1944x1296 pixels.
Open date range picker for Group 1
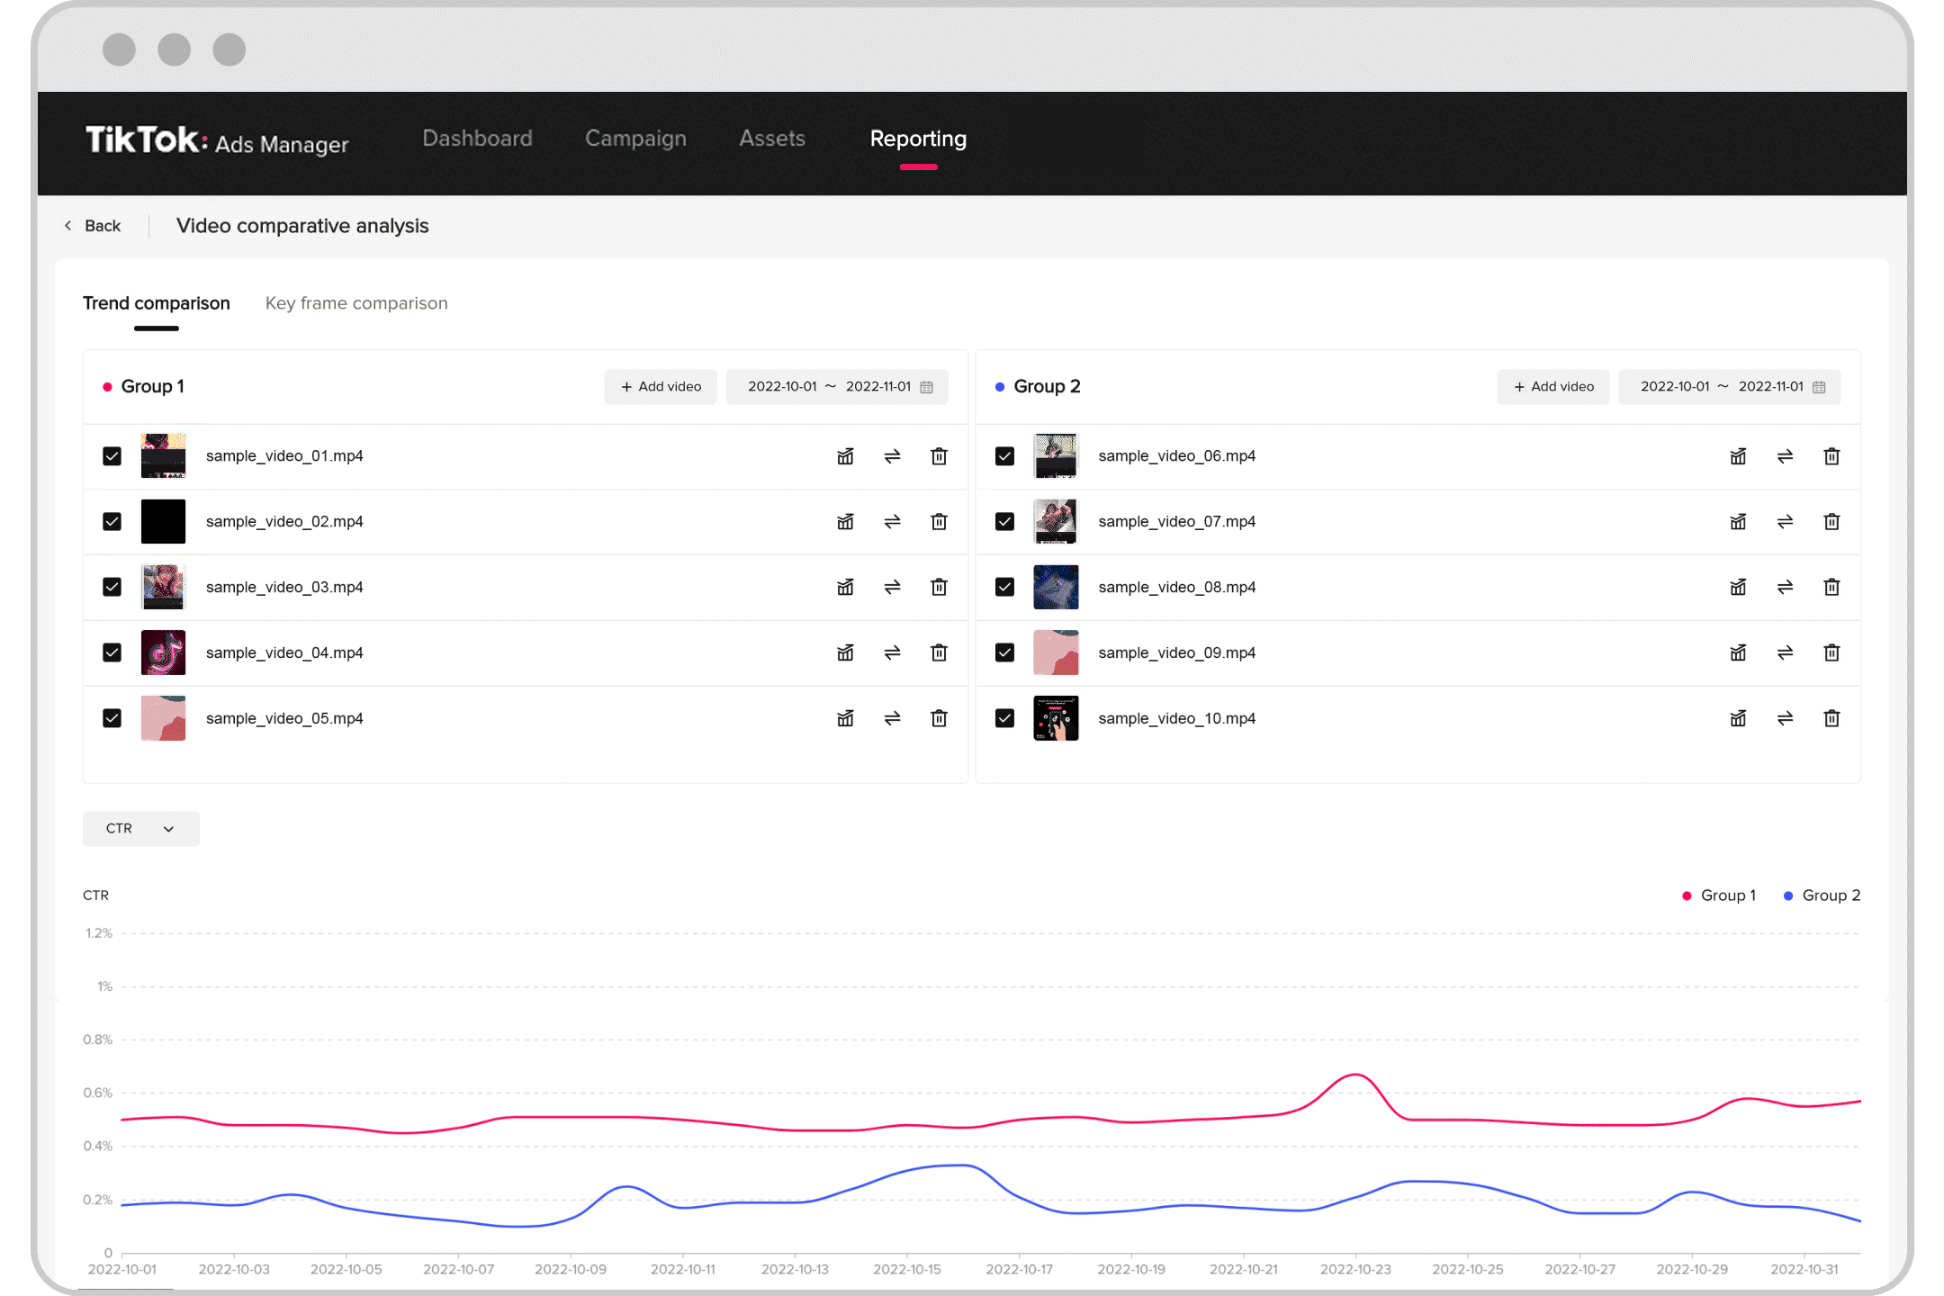836,386
